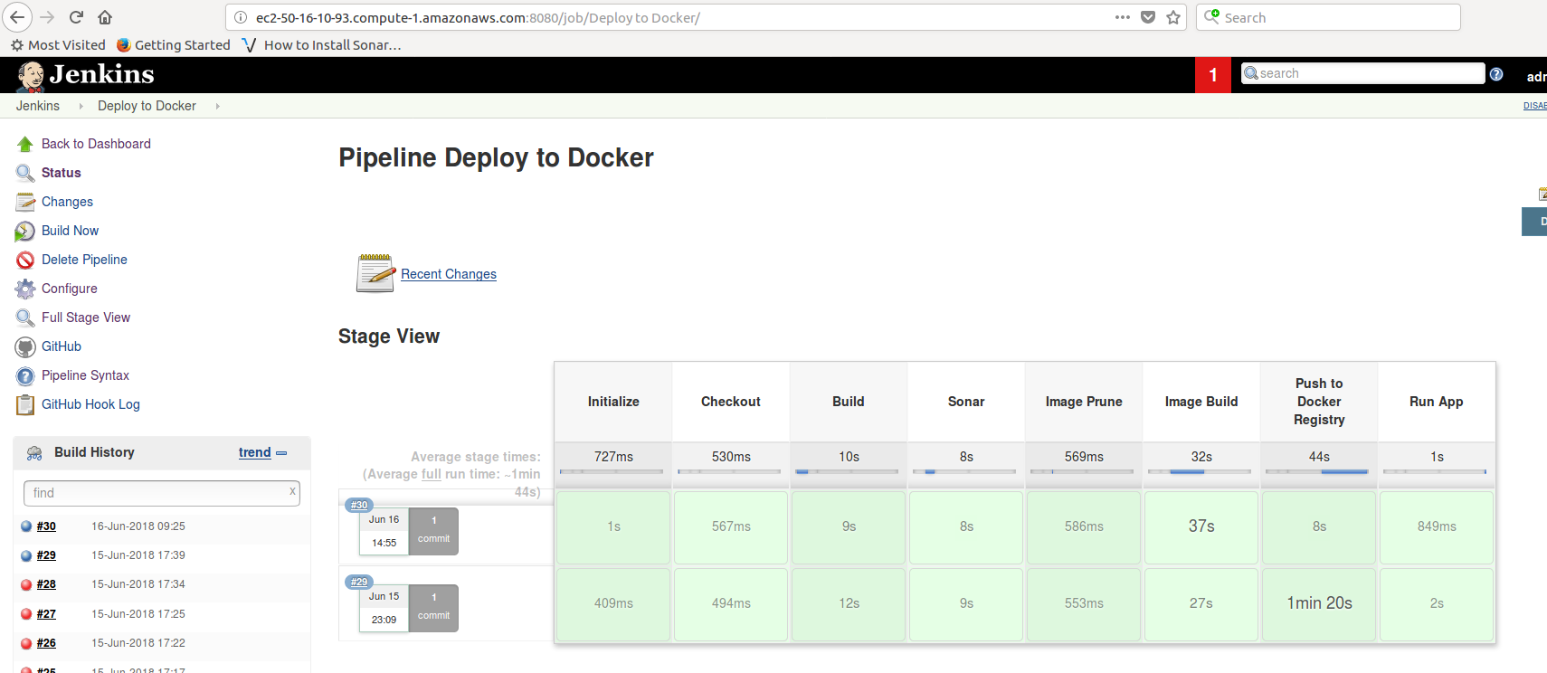Screen dimensions: 1547x673
Task: Click the blue status ball for build #30
Action: pos(26,526)
